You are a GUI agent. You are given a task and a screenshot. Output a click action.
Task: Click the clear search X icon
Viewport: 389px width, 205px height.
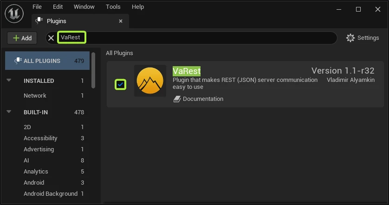click(51, 38)
